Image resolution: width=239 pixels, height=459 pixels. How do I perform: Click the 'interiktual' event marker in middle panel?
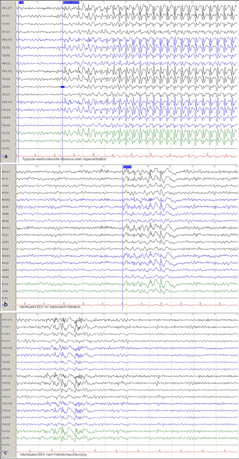tap(127, 166)
